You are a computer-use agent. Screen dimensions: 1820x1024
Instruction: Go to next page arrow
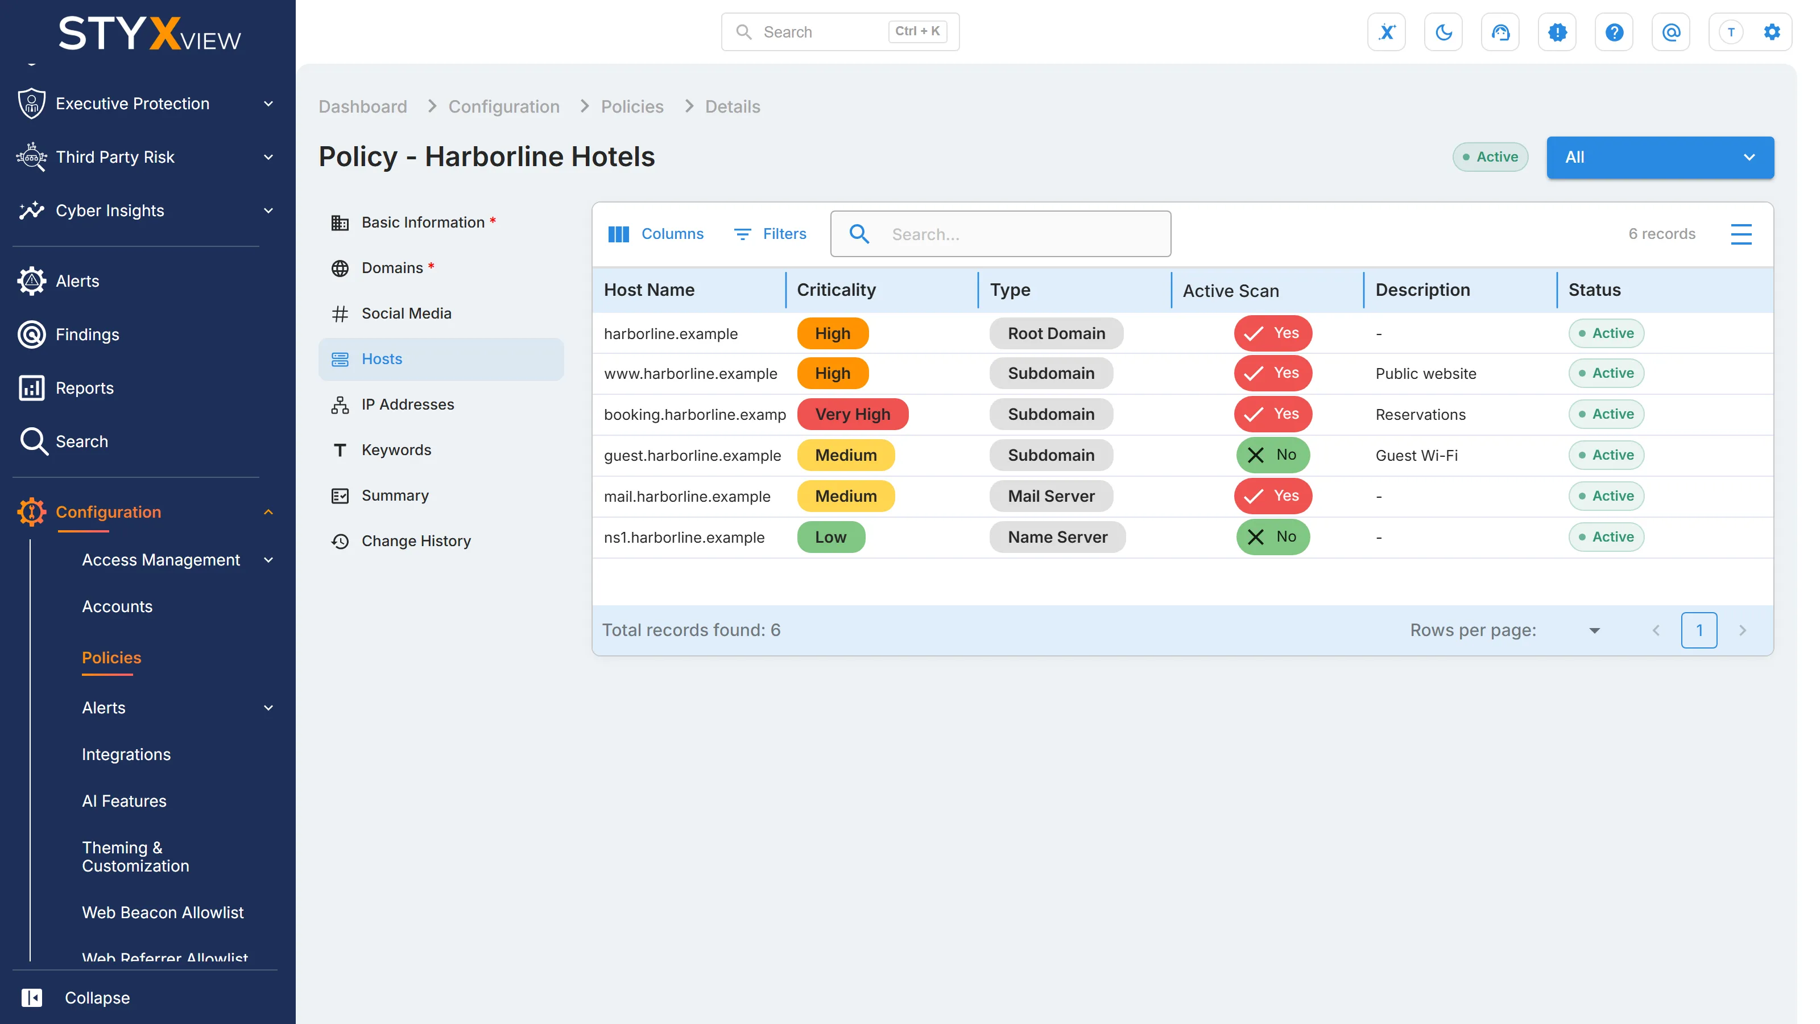coord(1742,630)
